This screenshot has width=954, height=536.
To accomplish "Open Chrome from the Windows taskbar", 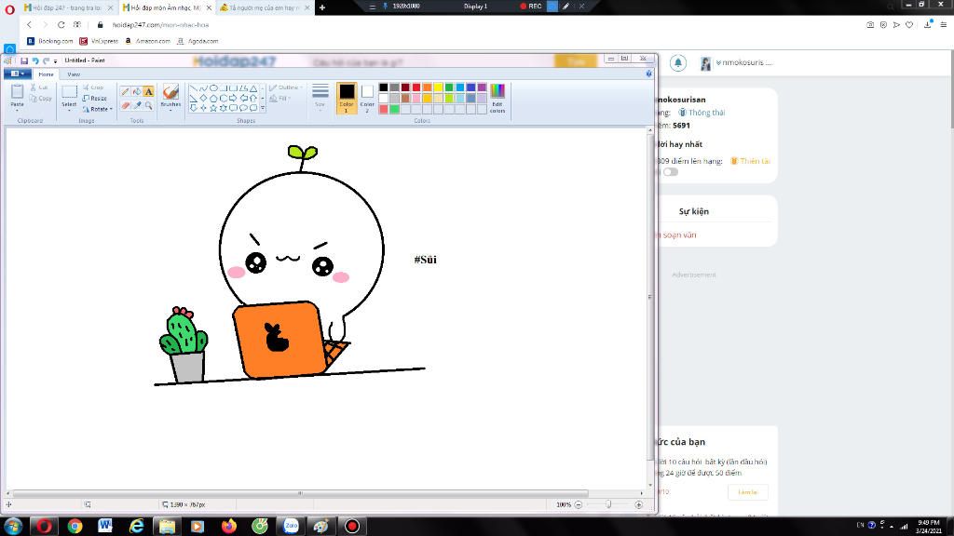I will [x=75, y=527].
